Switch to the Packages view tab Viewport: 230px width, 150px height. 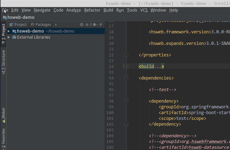41,25
